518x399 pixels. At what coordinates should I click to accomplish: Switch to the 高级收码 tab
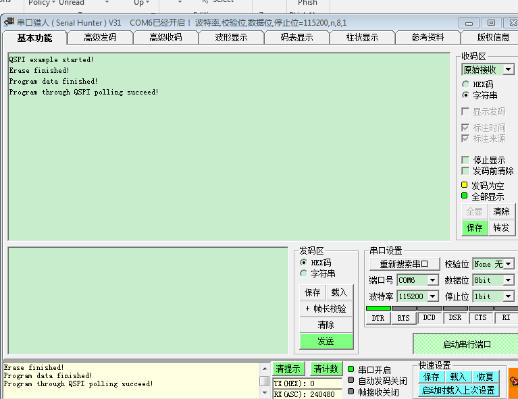pos(165,37)
